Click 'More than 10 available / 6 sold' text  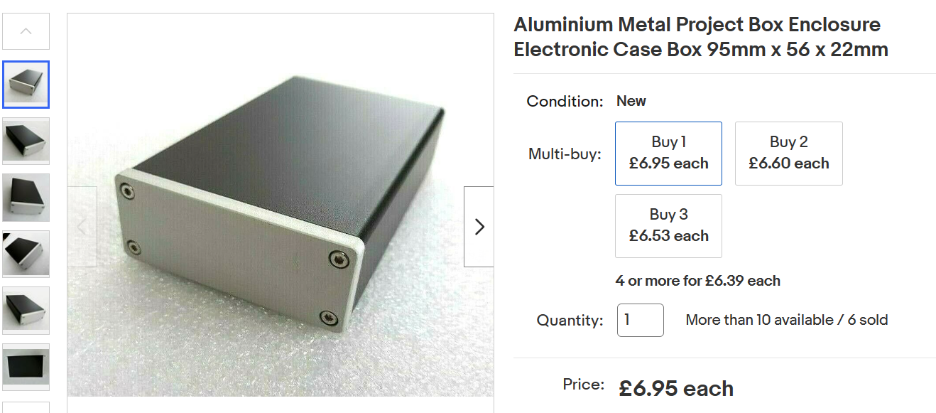[786, 320]
